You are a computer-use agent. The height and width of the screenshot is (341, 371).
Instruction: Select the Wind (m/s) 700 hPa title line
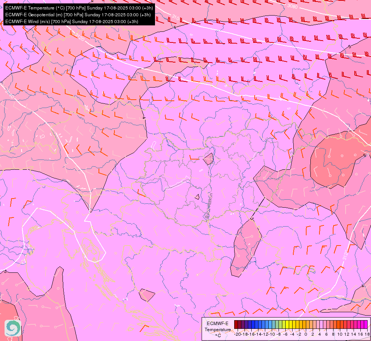pyautogui.click(x=72, y=22)
